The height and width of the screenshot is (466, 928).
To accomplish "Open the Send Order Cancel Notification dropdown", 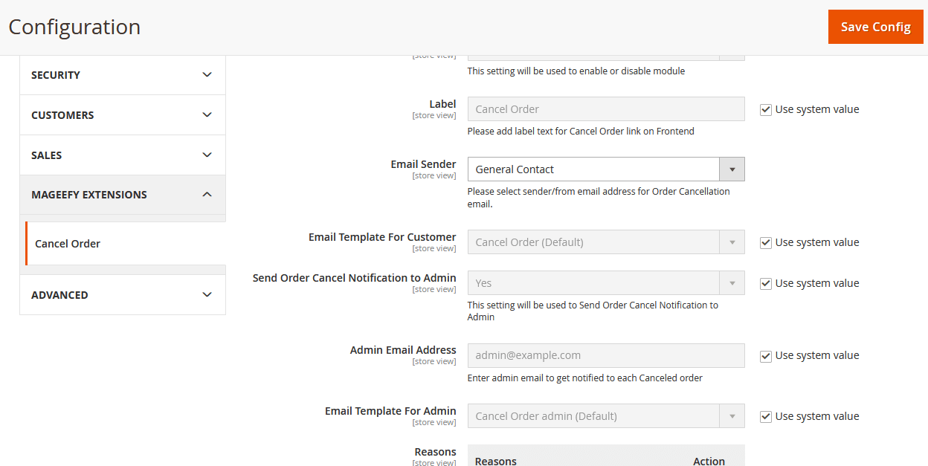I will click(x=606, y=283).
